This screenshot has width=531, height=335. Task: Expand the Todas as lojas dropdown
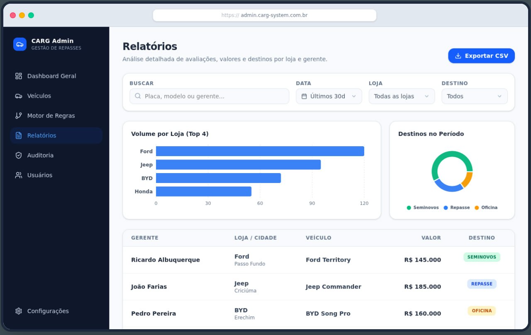[401, 96]
